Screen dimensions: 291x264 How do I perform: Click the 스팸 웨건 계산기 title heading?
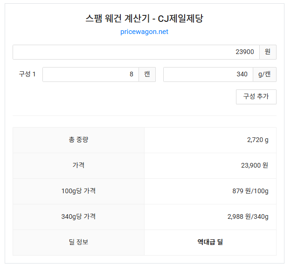(x=145, y=19)
